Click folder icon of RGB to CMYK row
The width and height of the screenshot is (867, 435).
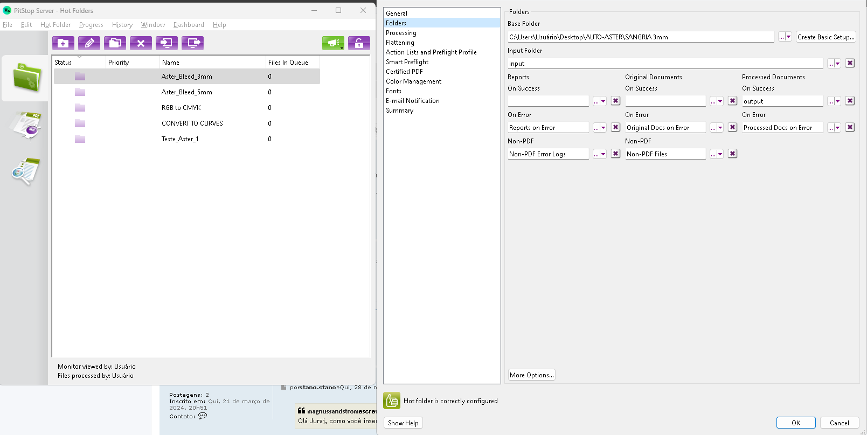pos(80,108)
